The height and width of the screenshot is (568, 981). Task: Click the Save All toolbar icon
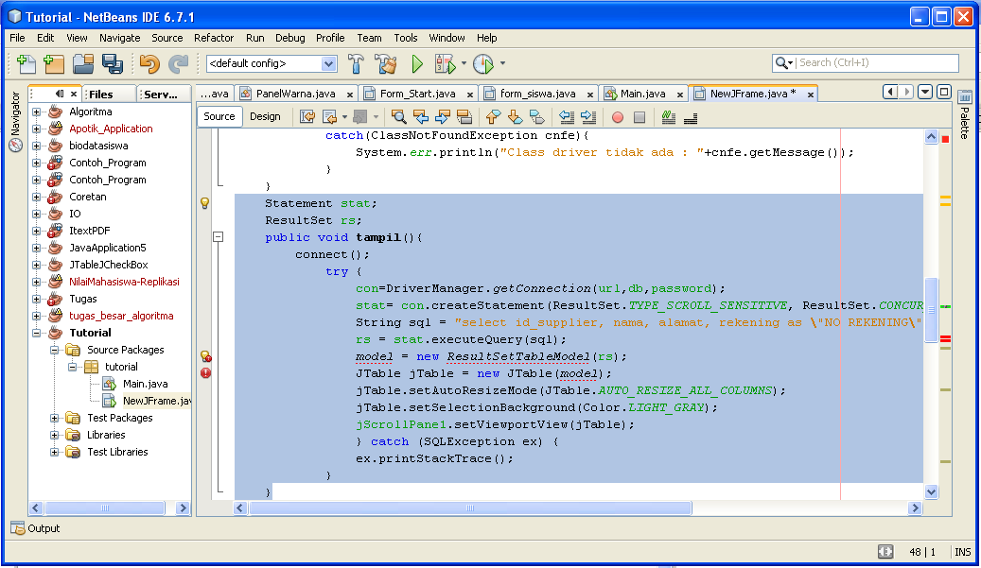tap(112, 63)
